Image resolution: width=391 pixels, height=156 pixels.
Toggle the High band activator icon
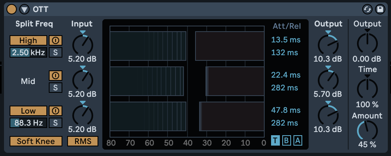click(55, 40)
